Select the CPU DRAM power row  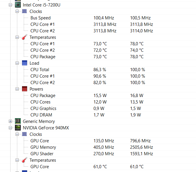pos(41,115)
